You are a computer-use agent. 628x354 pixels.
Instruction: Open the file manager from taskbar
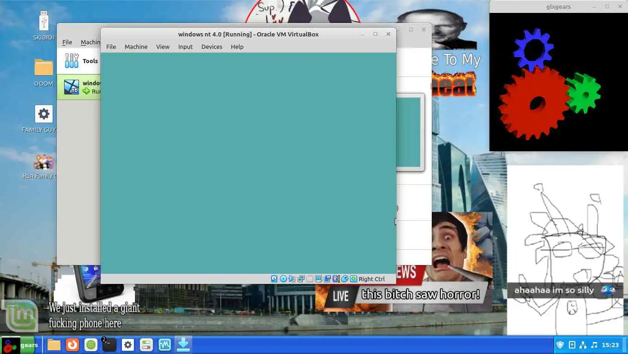coord(54,345)
